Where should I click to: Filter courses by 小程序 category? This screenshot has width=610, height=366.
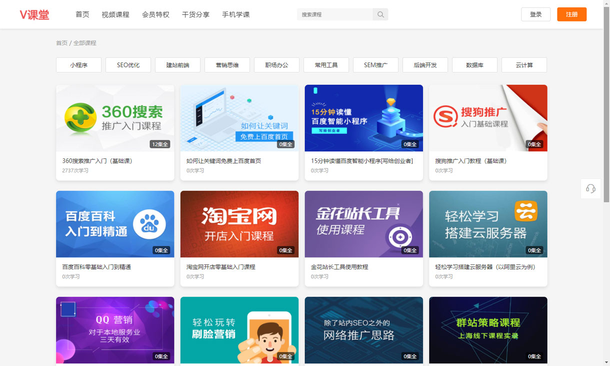pos(78,65)
